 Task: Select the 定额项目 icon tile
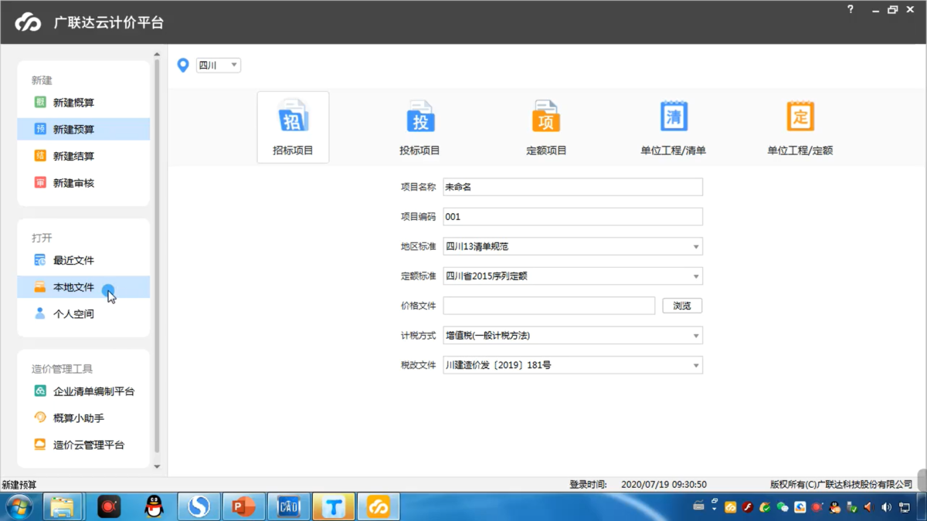546,127
